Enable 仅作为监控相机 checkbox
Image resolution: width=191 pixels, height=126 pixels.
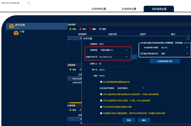point(101,101)
